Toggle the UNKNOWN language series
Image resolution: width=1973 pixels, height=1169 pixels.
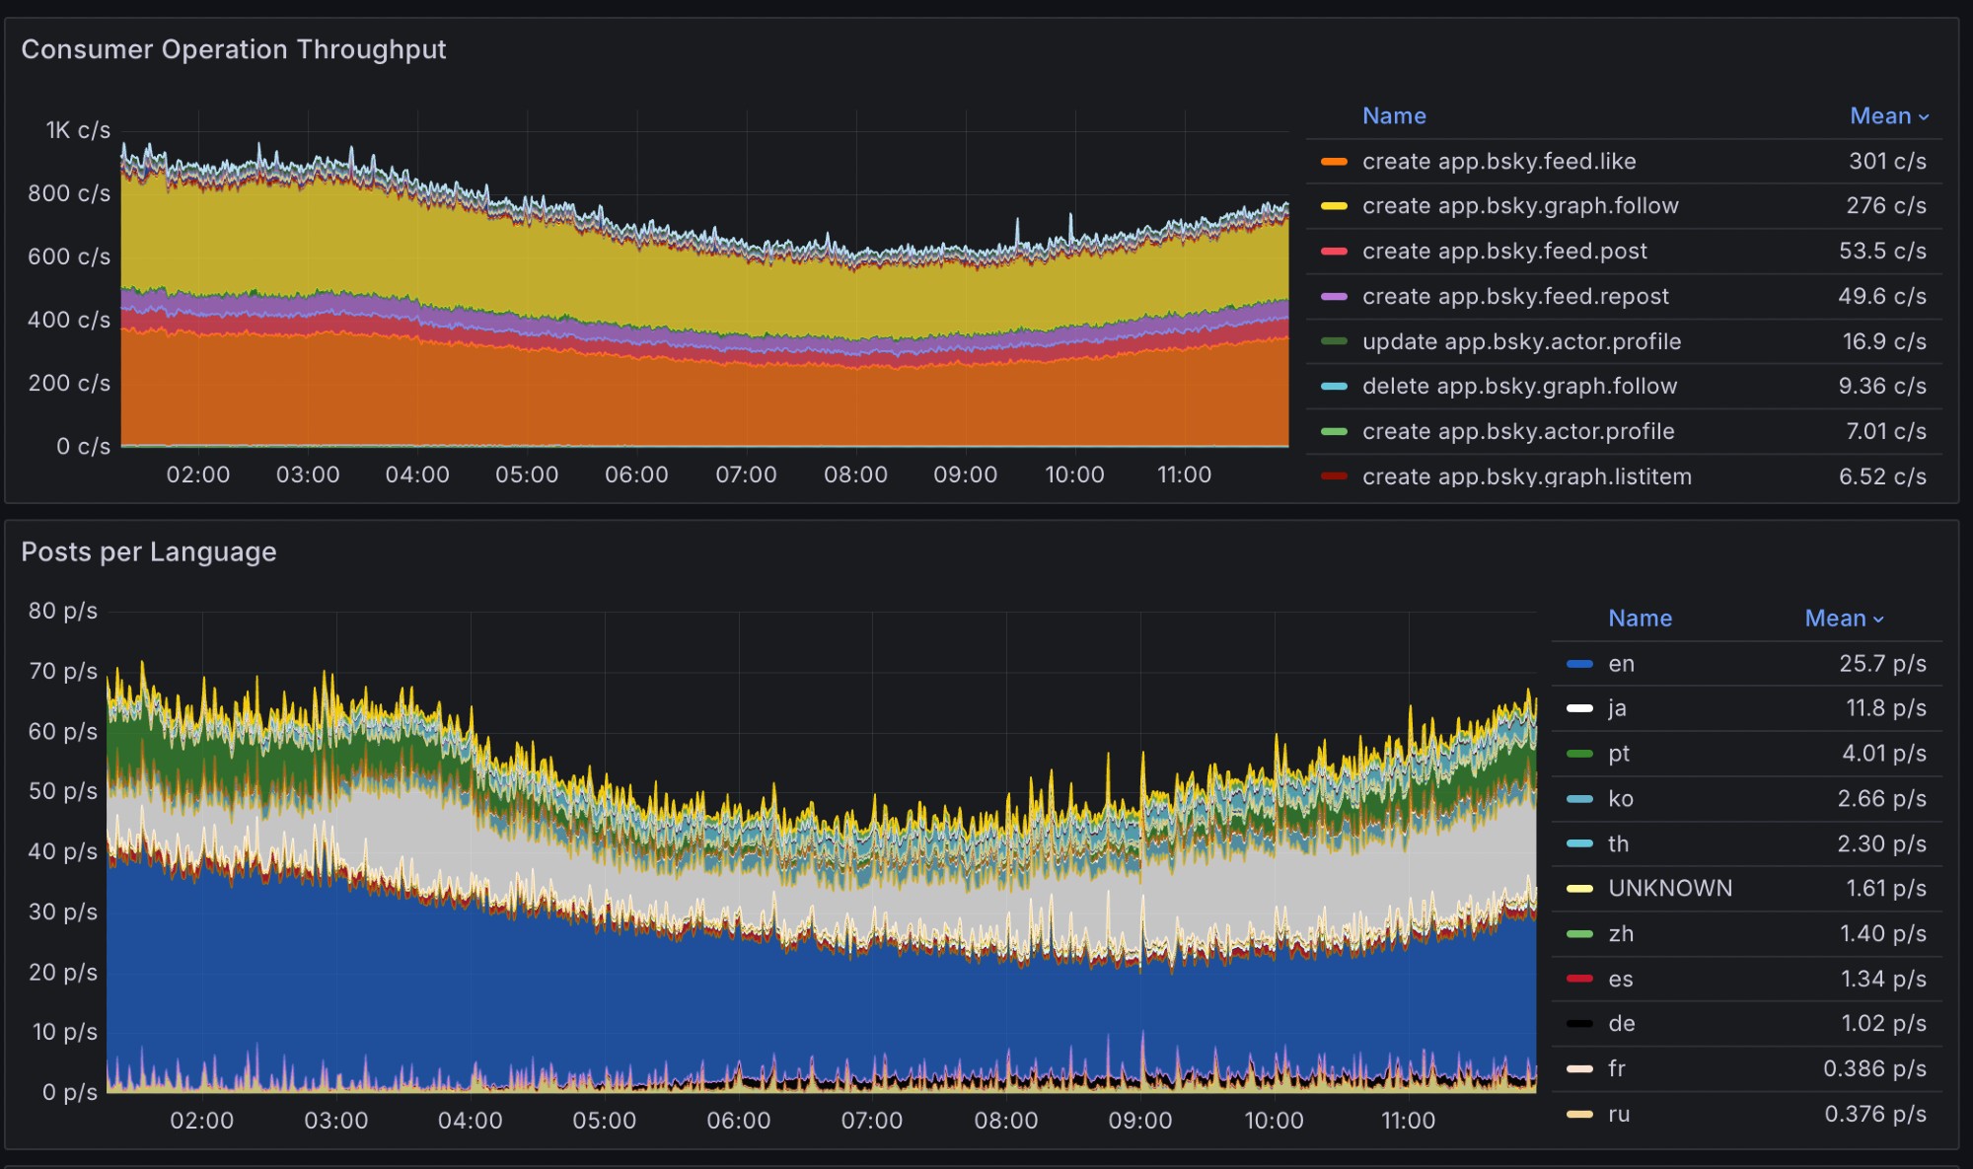point(1669,889)
